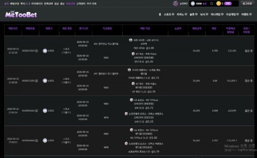Copy bet number 6658913209 with copy icon
This screenshot has width=257, height=158.
[x=37, y=81]
